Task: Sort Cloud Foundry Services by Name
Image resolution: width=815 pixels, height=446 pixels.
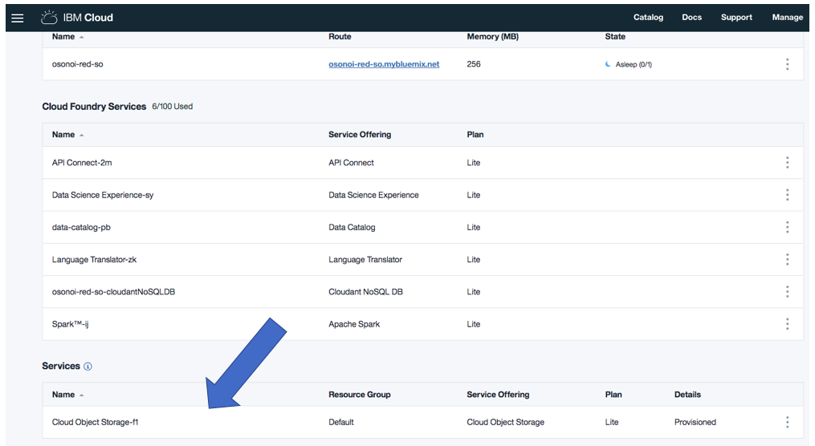Action: (x=67, y=135)
